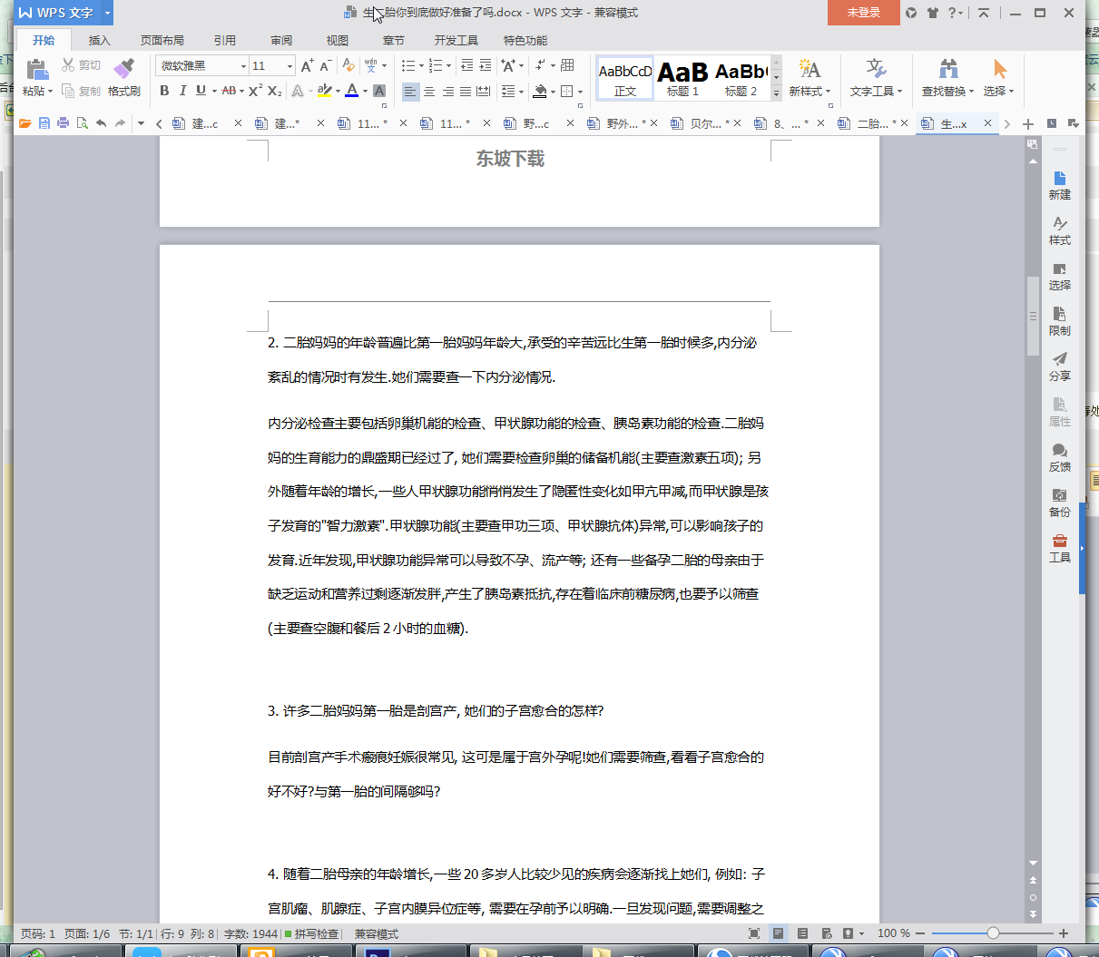Click the print icon in quick access bar
This screenshot has height=957, width=1099.
[x=63, y=123]
